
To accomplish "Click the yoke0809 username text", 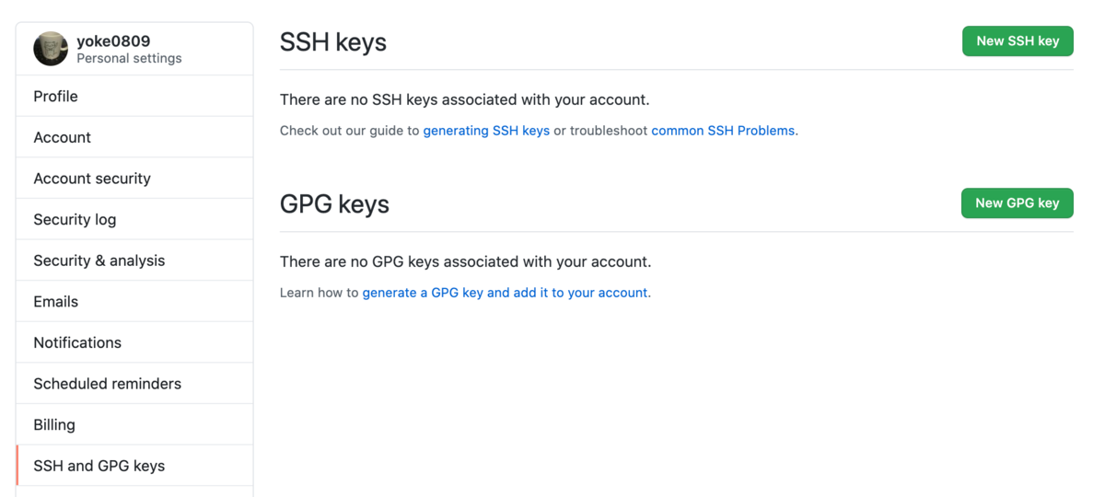I will [x=113, y=40].
